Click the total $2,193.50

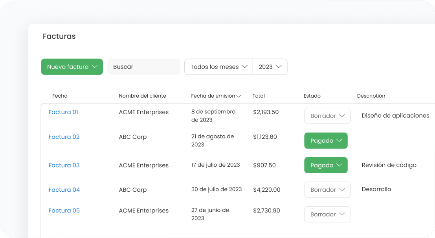(266, 112)
